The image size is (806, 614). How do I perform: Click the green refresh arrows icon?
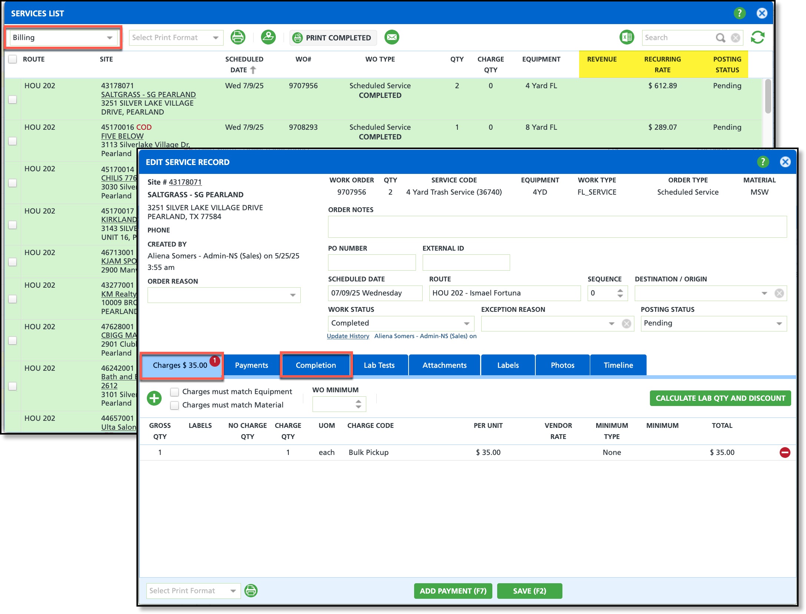click(757, 37)
